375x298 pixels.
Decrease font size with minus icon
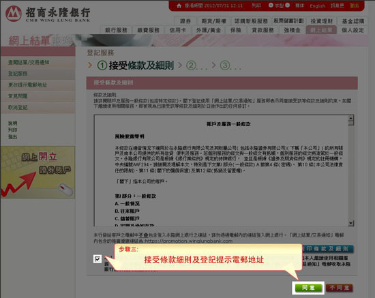coord(288,5)
